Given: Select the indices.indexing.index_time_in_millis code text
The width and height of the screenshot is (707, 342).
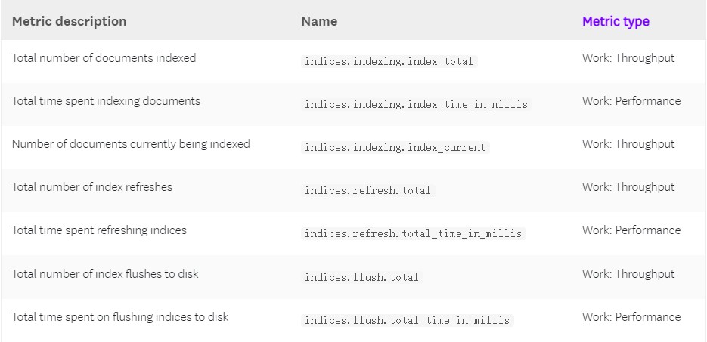Looking at the screenshot, I should pyautogui.click(x=416, y=104).
